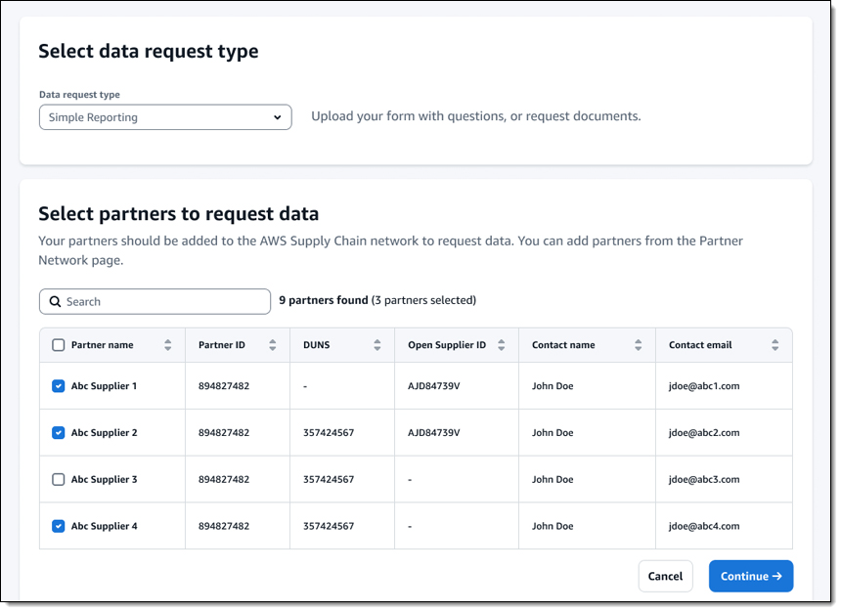Click the AJD84739V ID for Abc Supplier 2

click(433, 433)
